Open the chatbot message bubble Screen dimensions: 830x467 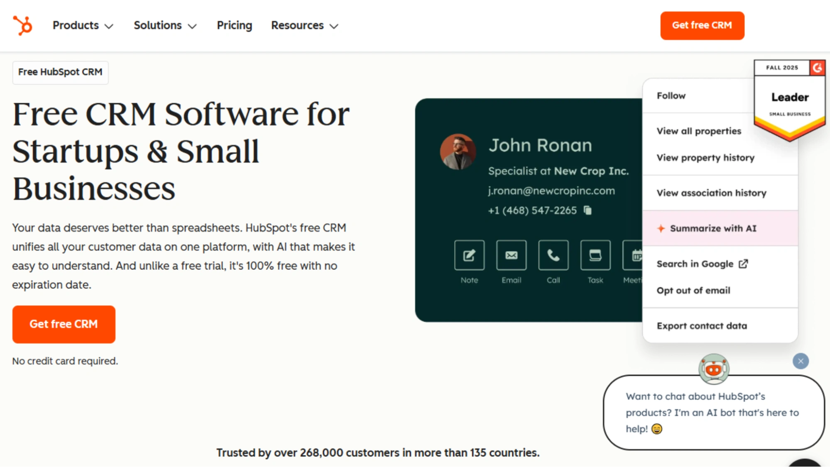click(713, 412)
